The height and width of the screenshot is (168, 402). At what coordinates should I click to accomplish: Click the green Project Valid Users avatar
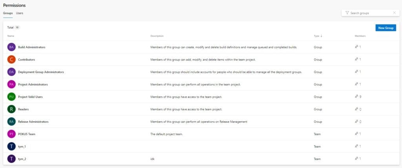pyautogui.click(x=11, y=97)
